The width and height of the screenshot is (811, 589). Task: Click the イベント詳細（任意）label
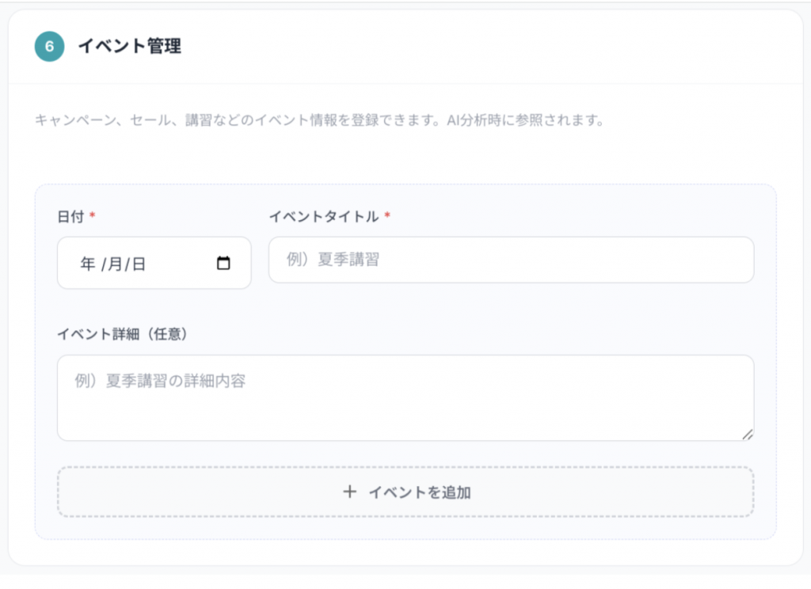pyautogui.click(x=122, y=334)
